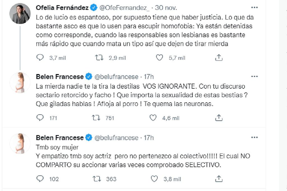Like Belen Francese's tweet with 4,6 mil likes
287x191 pixels.
point(153,118)
